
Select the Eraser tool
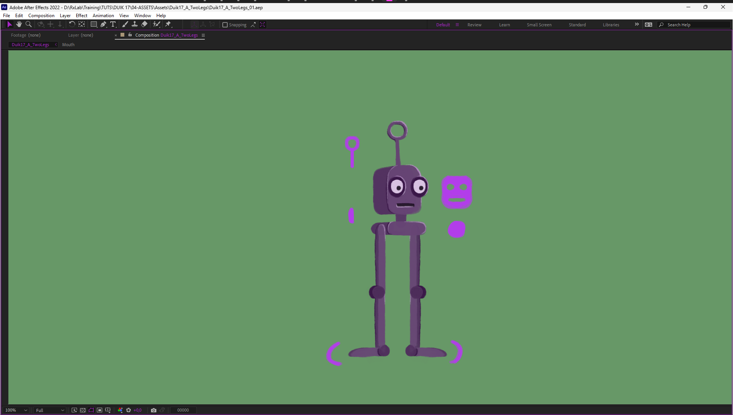[144, 24]
